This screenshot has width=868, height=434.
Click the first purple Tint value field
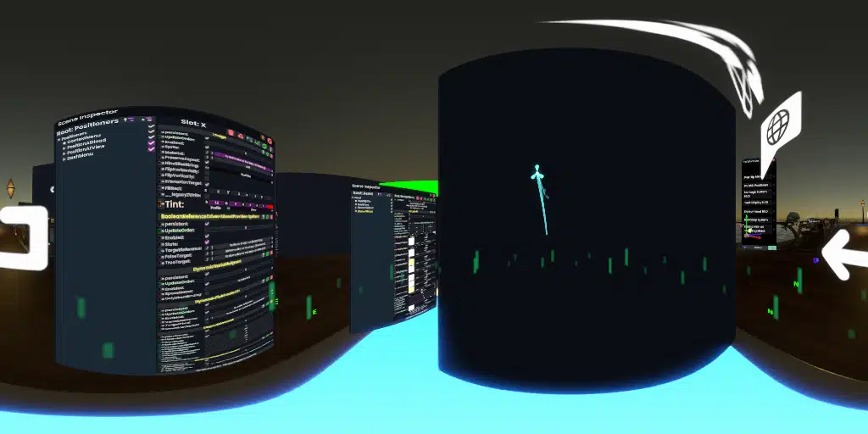click(x=216, y=203)
